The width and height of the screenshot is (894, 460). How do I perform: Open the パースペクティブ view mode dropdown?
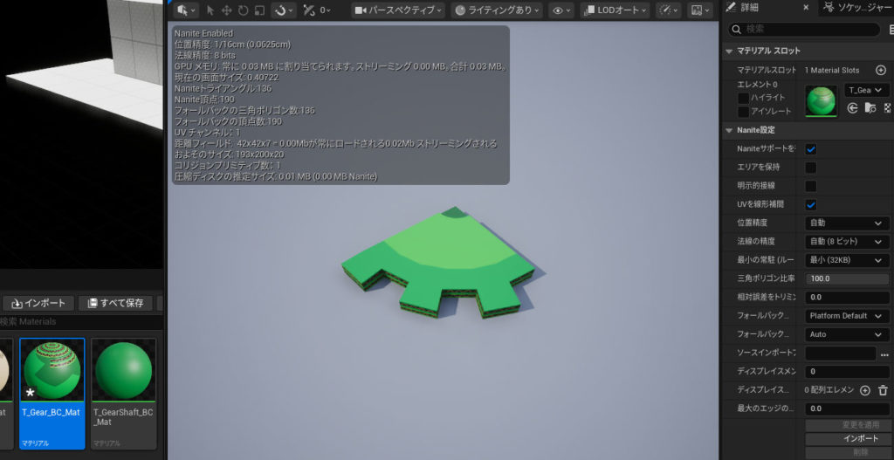(x=398, y=10)
